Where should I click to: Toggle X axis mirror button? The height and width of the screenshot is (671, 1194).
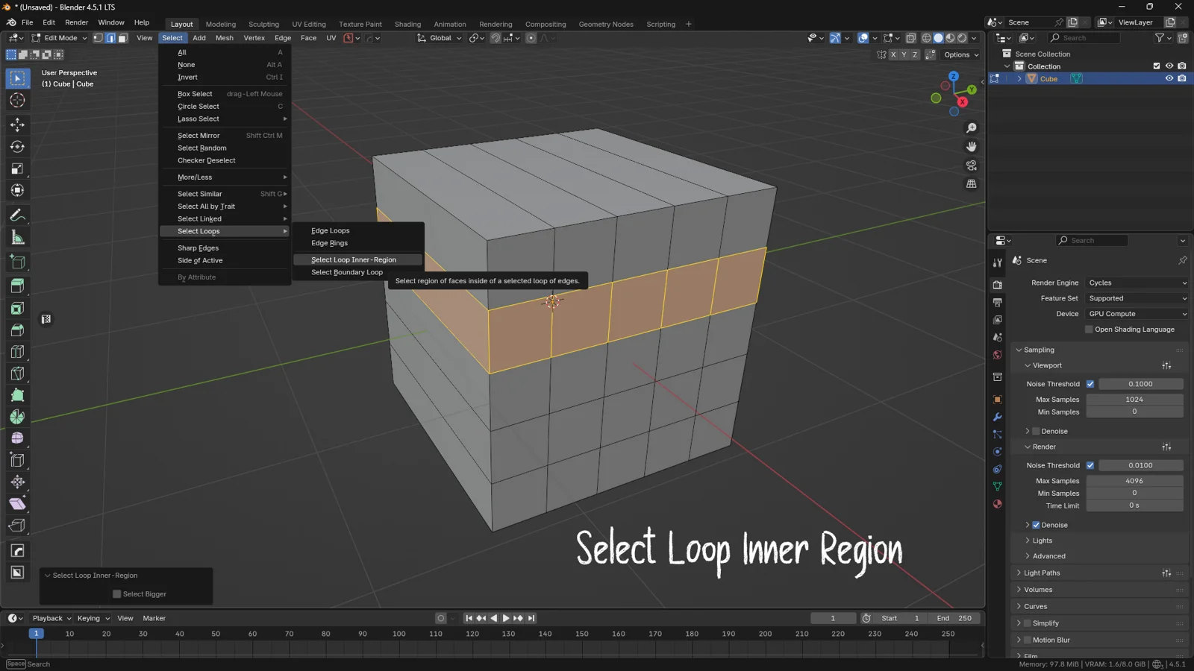[893, 54]
